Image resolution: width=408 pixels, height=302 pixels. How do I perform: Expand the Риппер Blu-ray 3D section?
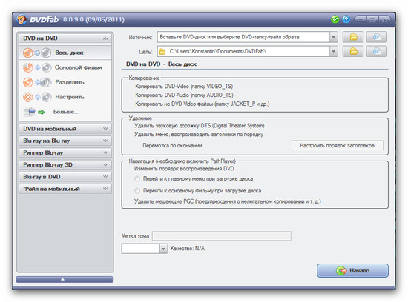coord(65,164)
